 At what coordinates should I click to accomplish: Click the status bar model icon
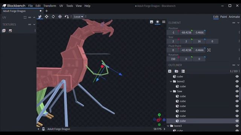(x=43, y=129)
